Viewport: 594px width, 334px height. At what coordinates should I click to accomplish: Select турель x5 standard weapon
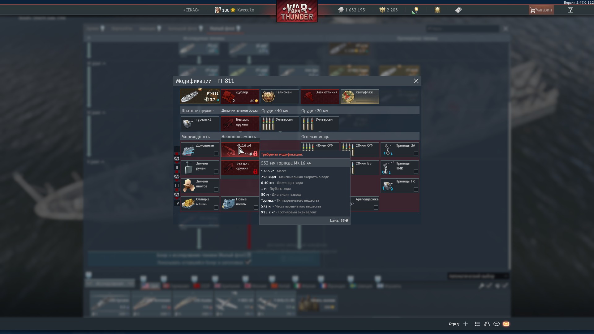click(x=200, y=123)
